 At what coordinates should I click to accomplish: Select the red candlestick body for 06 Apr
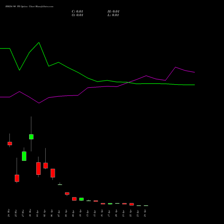pos(53,173)
